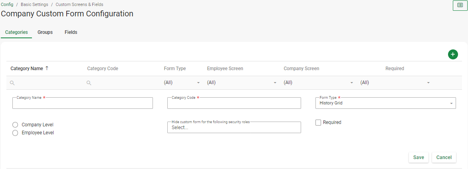Click search icon in Category Name filter
The height and width of the screenshot is (169, 468).
(12, 83)
